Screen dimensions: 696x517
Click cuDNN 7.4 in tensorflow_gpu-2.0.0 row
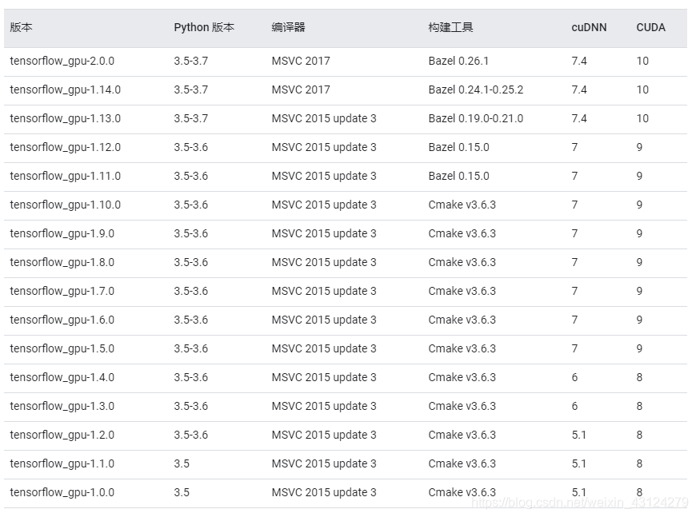pyautogui.click(x=579, y=62)
